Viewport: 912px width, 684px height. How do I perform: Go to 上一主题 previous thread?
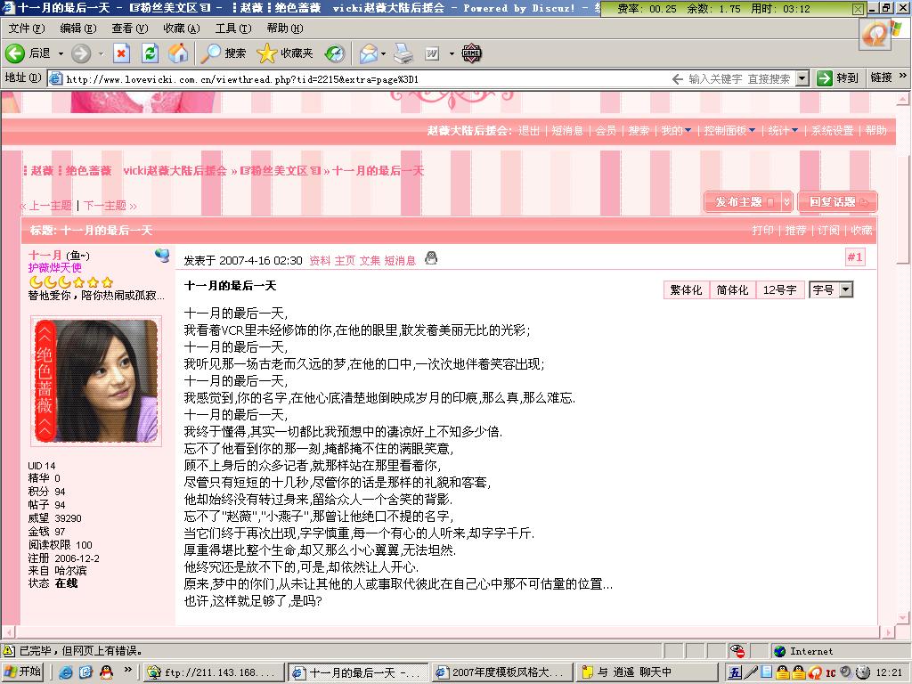click(x=50, y=206)
